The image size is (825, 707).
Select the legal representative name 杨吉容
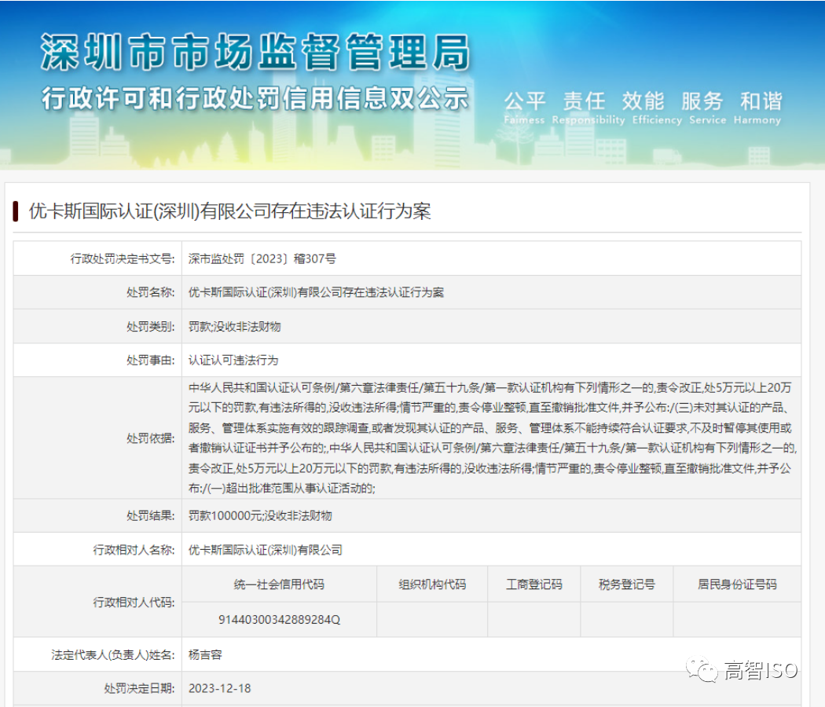pyautogui.click(x=199, y=653)
